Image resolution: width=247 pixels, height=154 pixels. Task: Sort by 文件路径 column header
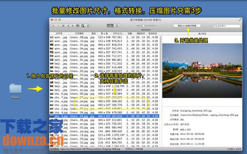click(79, 34)
